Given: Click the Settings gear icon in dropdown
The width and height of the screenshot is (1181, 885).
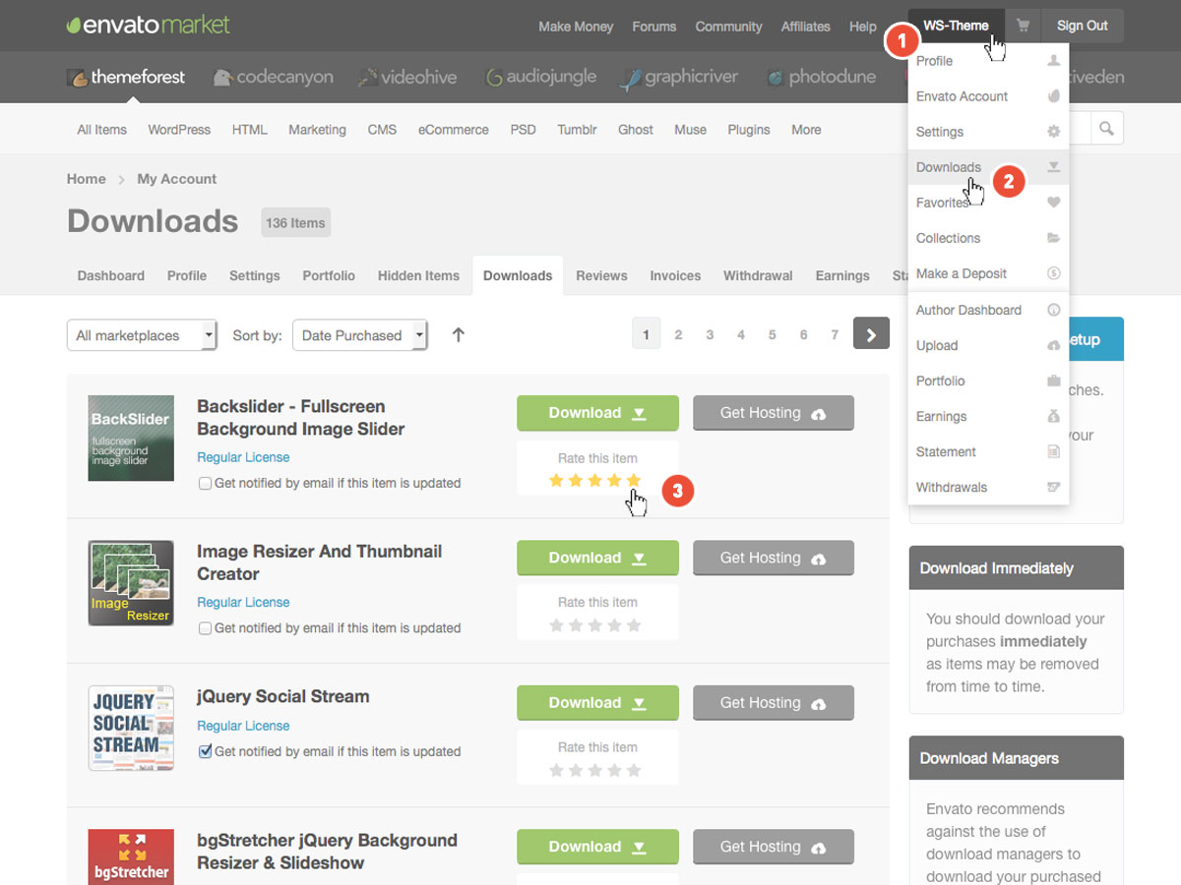Looking at the screenshot, I should pos(1053,132).
